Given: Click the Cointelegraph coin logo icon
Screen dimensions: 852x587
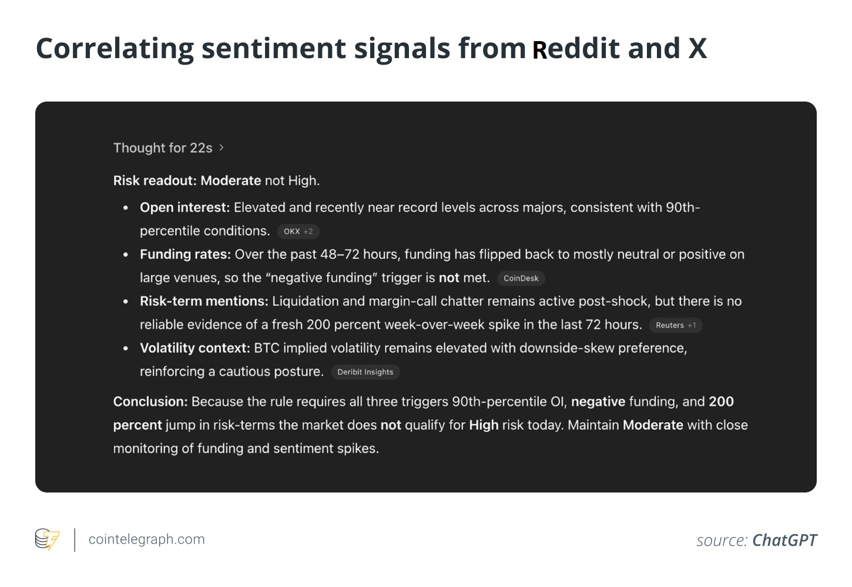Looking at the screenshot, I should point(47,539).
